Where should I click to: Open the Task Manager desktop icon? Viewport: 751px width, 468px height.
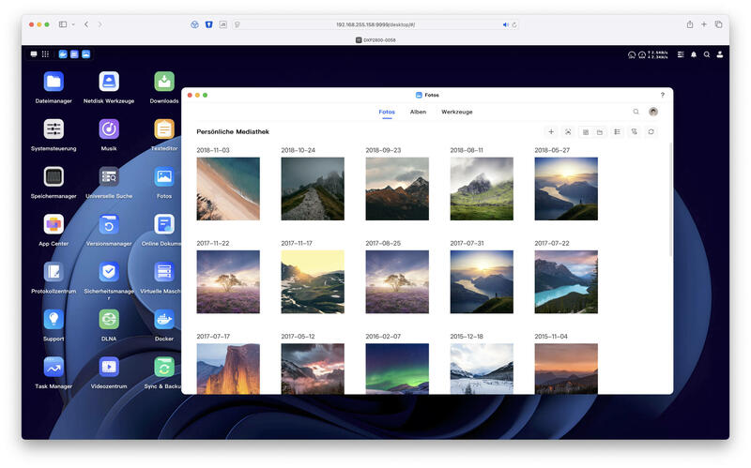[54, 371]
